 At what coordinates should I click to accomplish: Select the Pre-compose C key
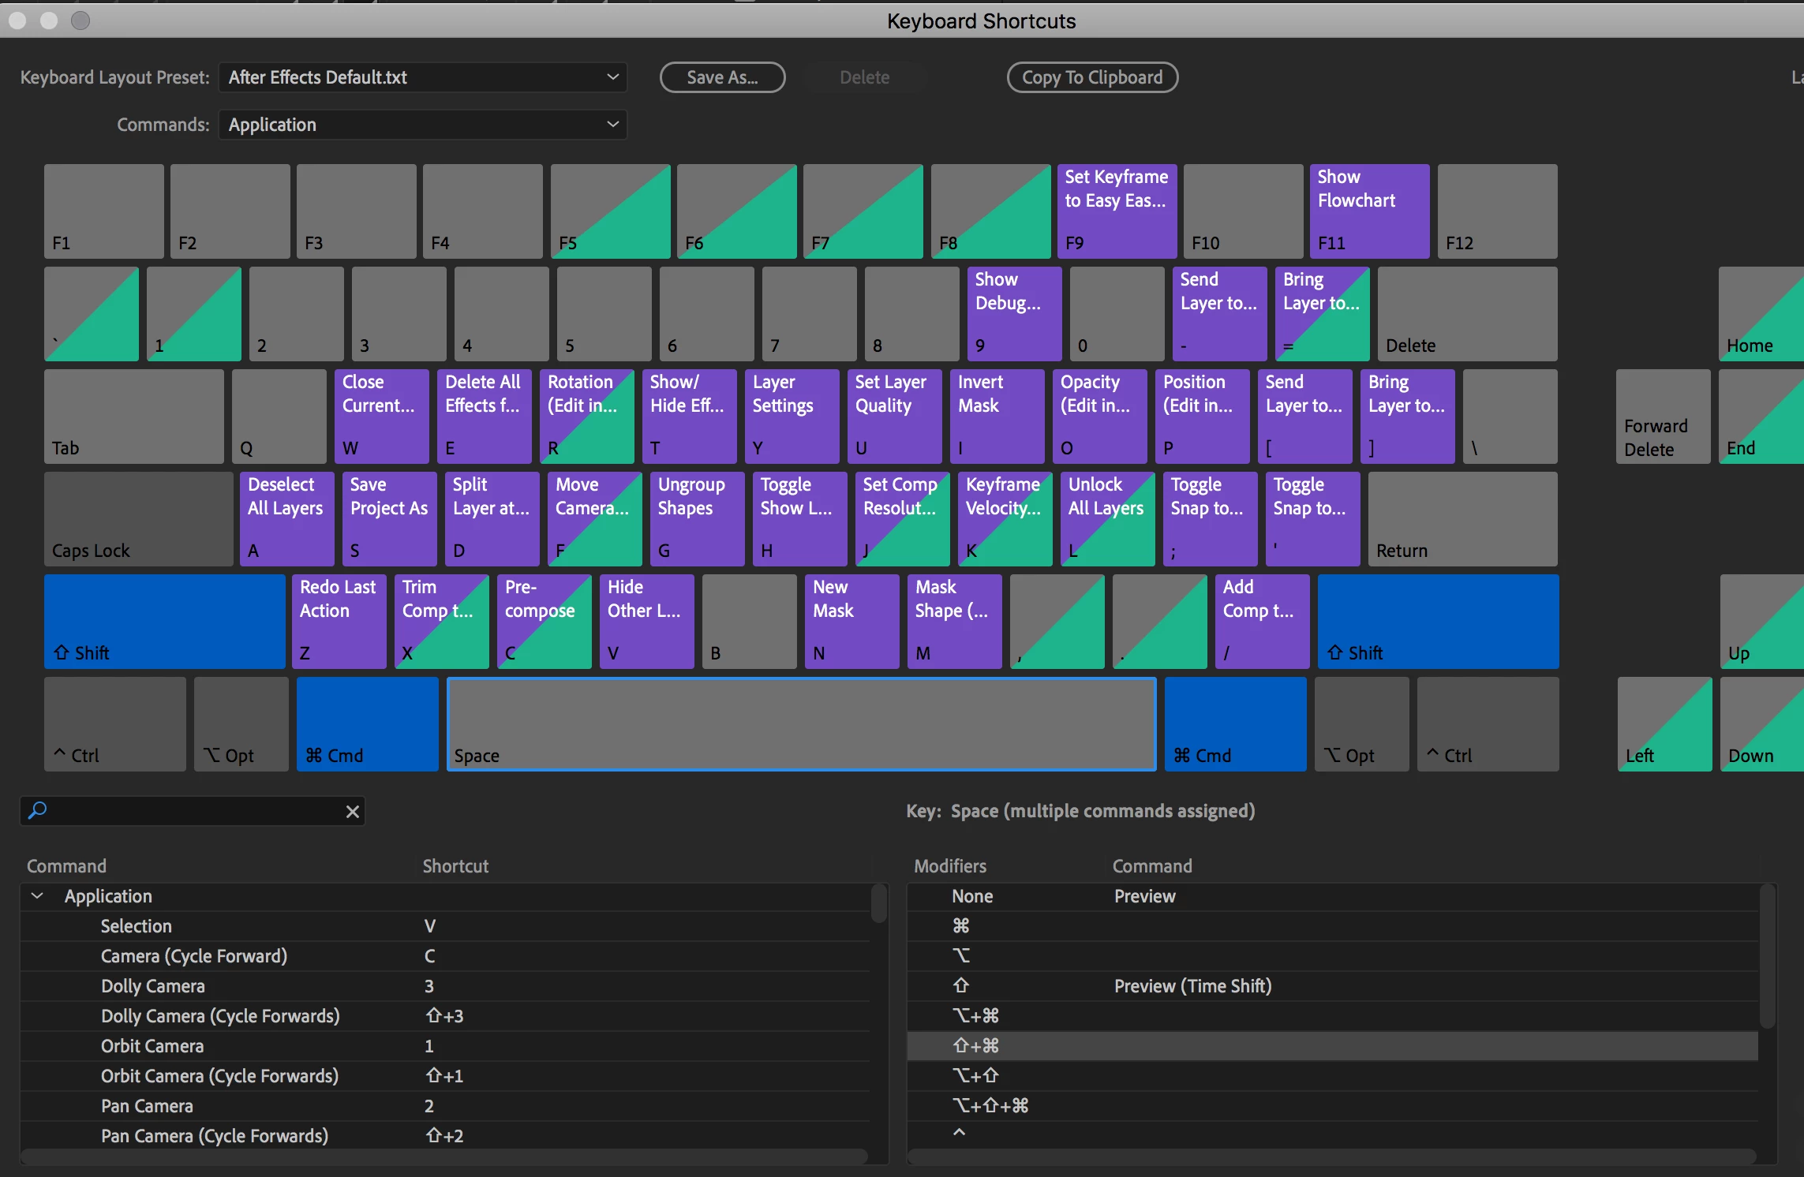(543, 621)
